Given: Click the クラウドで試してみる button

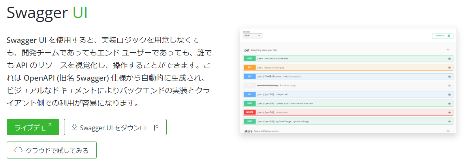Looking at the screenshot, I should click(52, 150).
